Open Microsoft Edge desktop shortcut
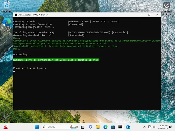The image size is (175, 131). (7, 25)
